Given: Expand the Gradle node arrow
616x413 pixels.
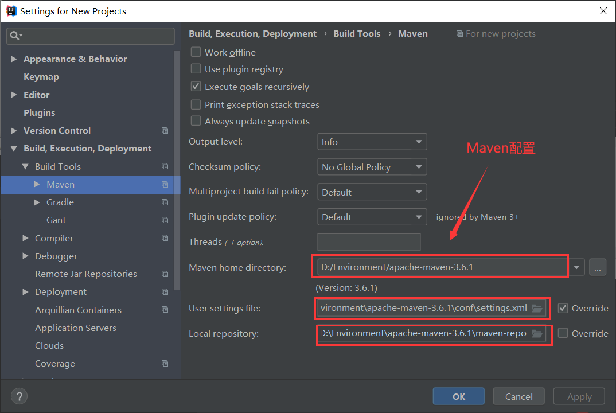Looking at the screenshot, I should pos(37,202).
